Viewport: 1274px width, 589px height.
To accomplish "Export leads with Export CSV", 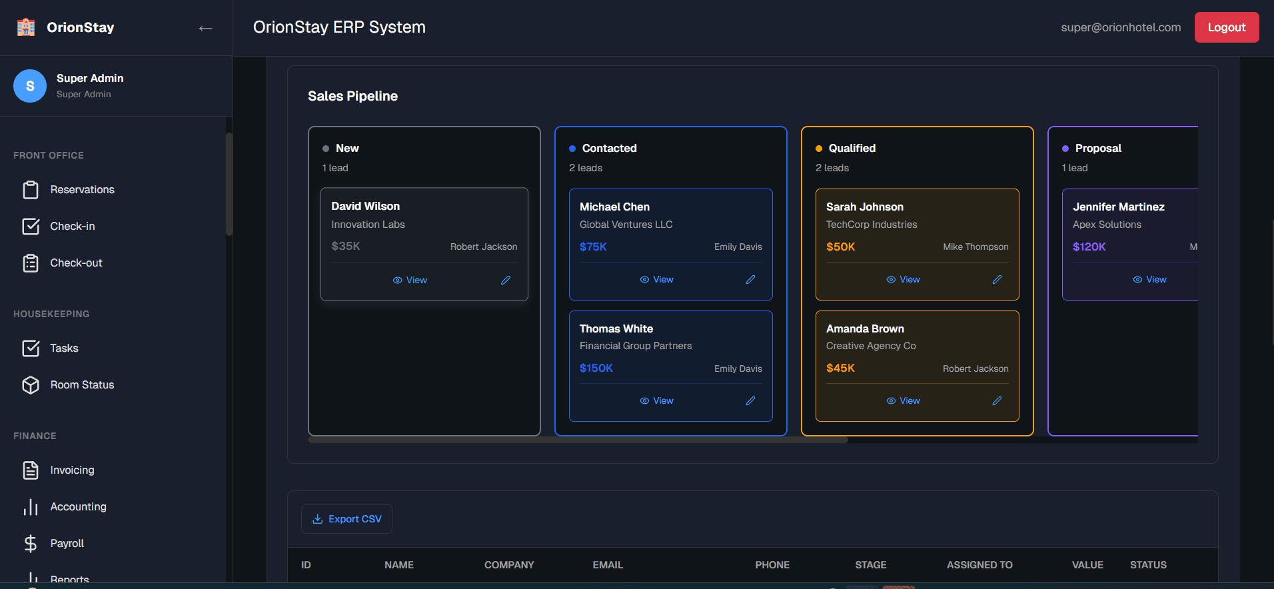I will pyautogui.click(x=346, y=519).
